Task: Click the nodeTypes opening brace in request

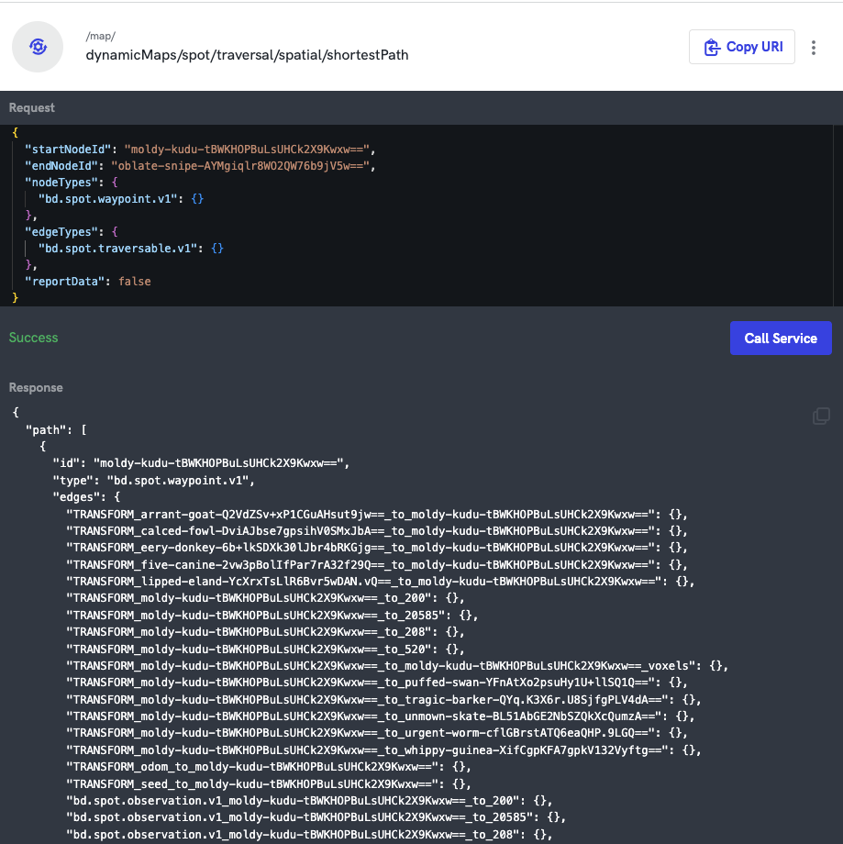Action: pos(128,182)
